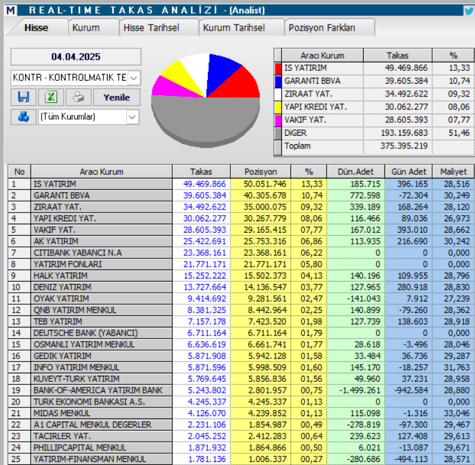Viewport: 475px width, 465px height.
Task: Open the Kurum Tarihsel tab
Action: (241, 28)
